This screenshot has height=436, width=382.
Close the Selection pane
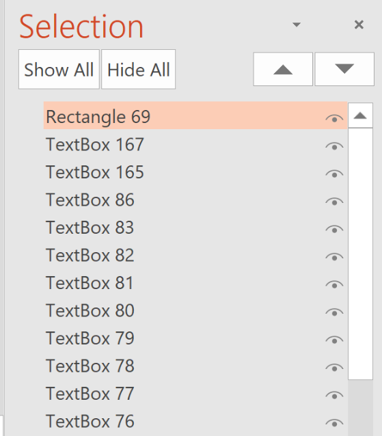359,25
